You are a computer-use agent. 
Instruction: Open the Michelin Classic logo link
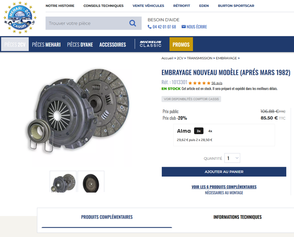point(151,44)
